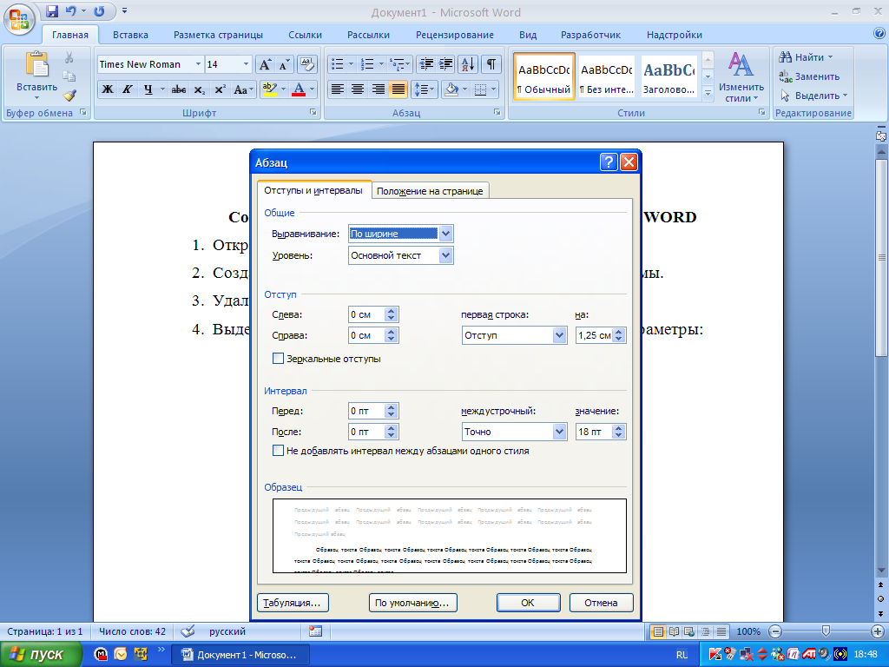This screenshot has height=667, width=889.
Task: Decrease paragraph indent icon
Action: (x=426, y=64)
